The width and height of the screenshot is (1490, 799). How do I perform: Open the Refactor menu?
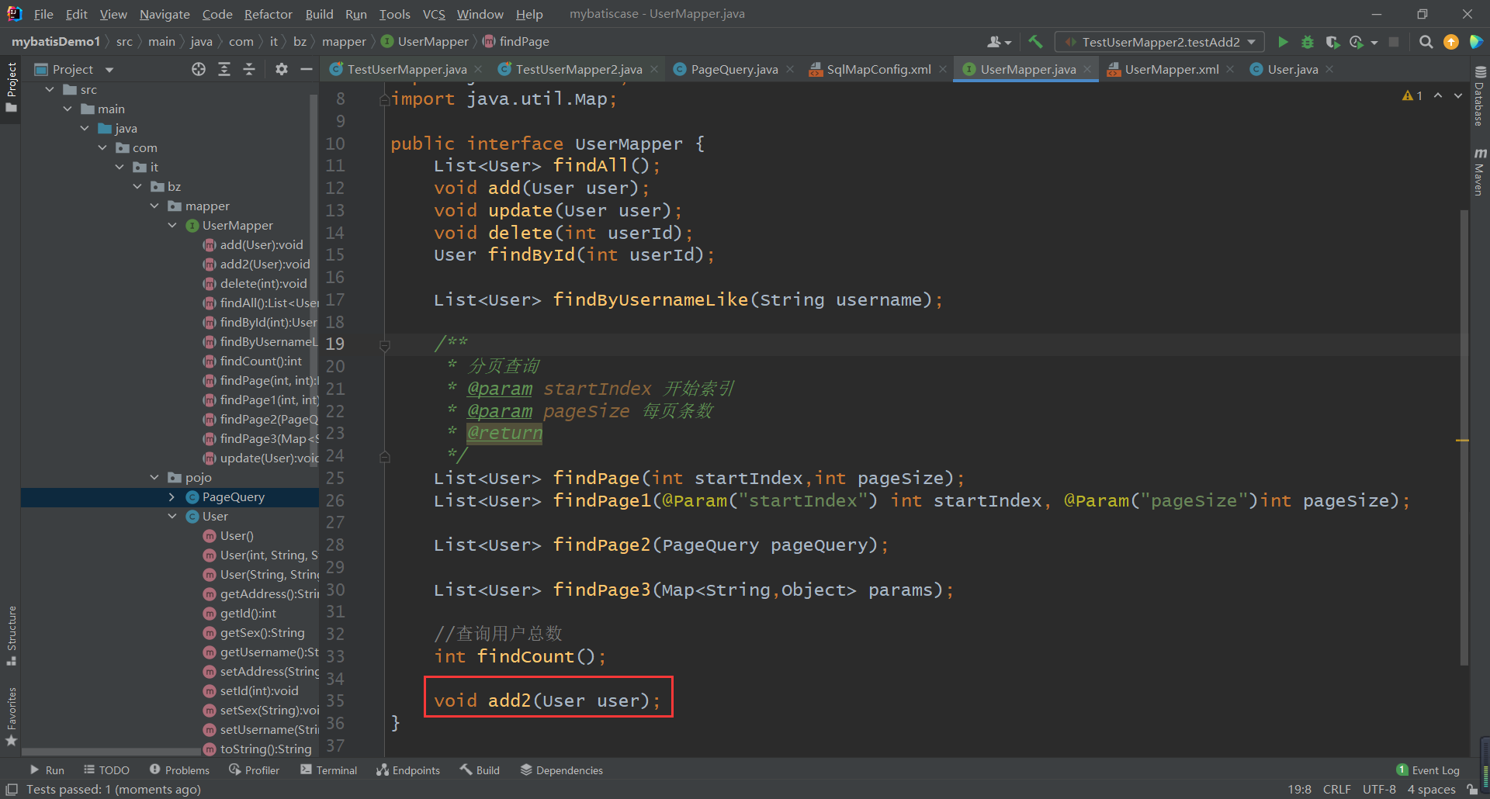[x=268, y=14]
